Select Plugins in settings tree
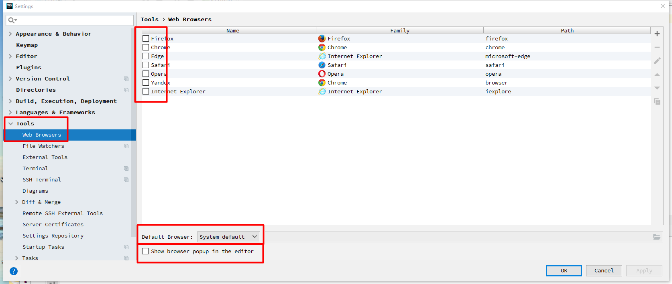672x284 pixels. (x=29, y=68)
